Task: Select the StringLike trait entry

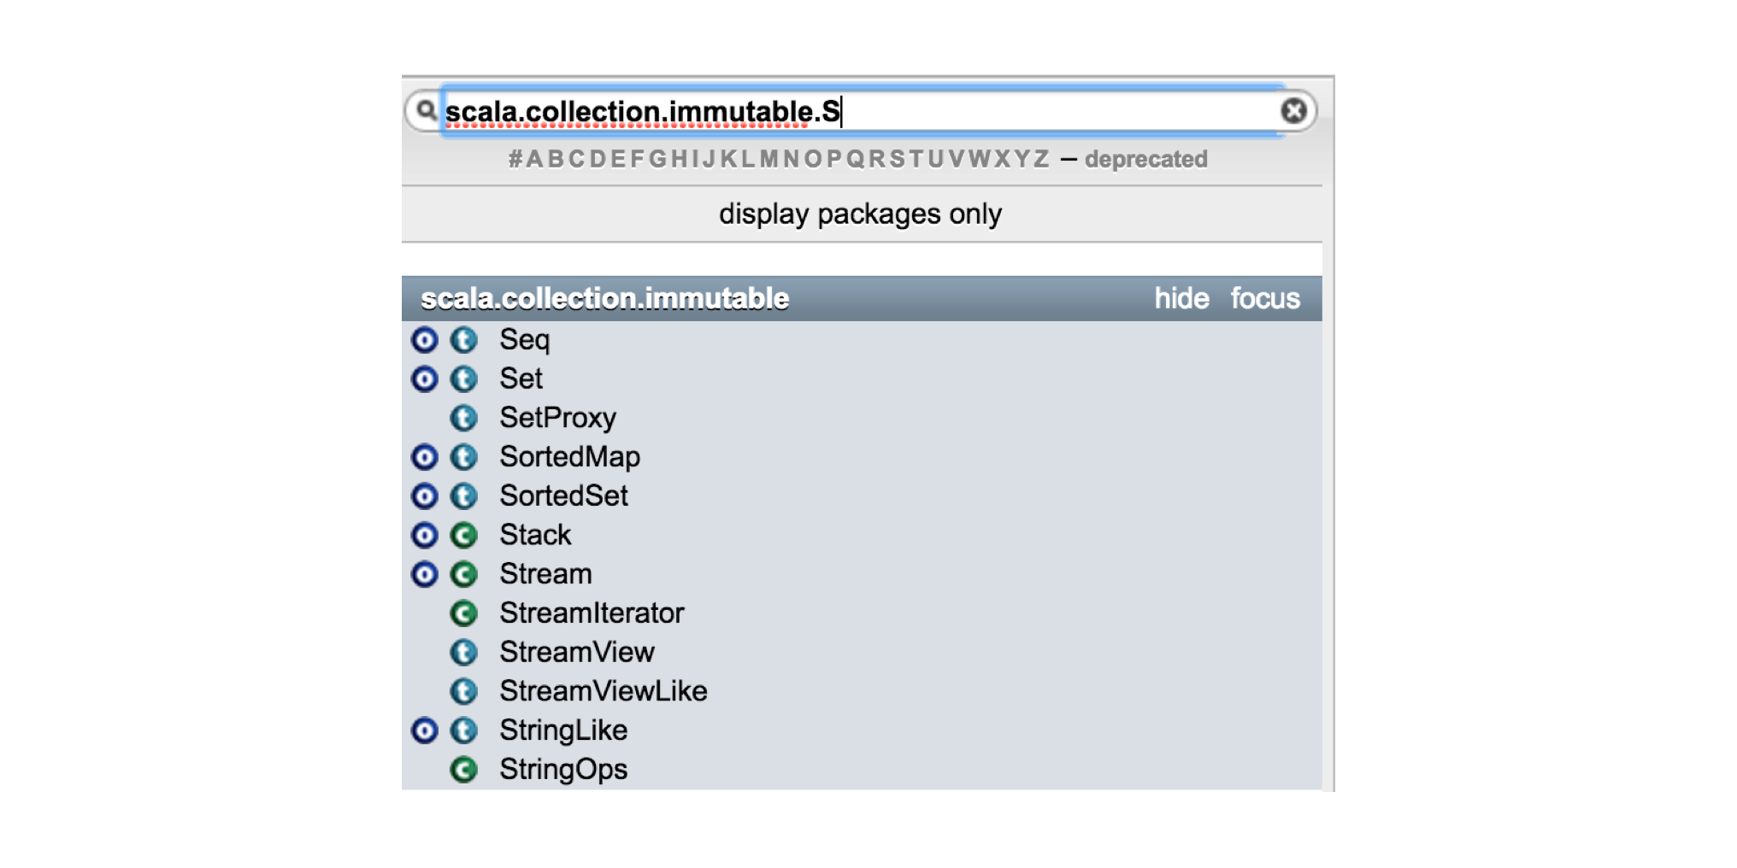Action: coord(563,730)
